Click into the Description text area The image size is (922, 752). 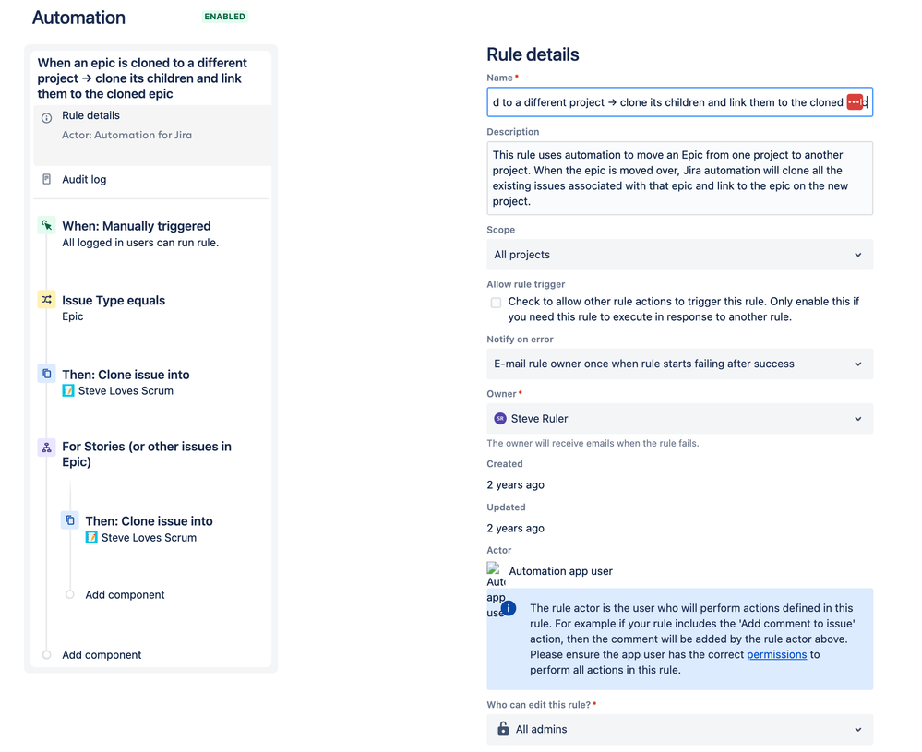[680, 178]
